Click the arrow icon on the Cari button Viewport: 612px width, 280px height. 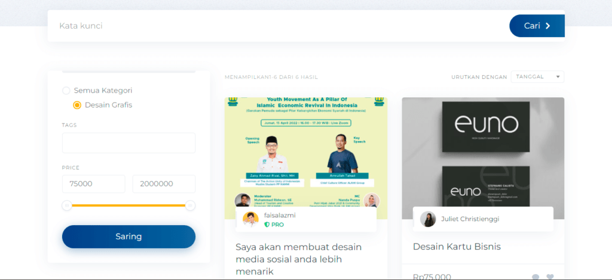coord(548,26)
